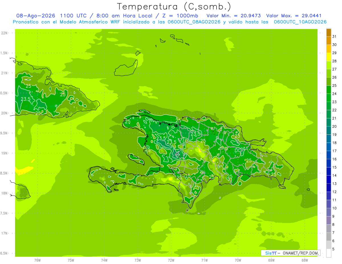Click the map title "Temperatura (C,somb.)"

[174, 7]
